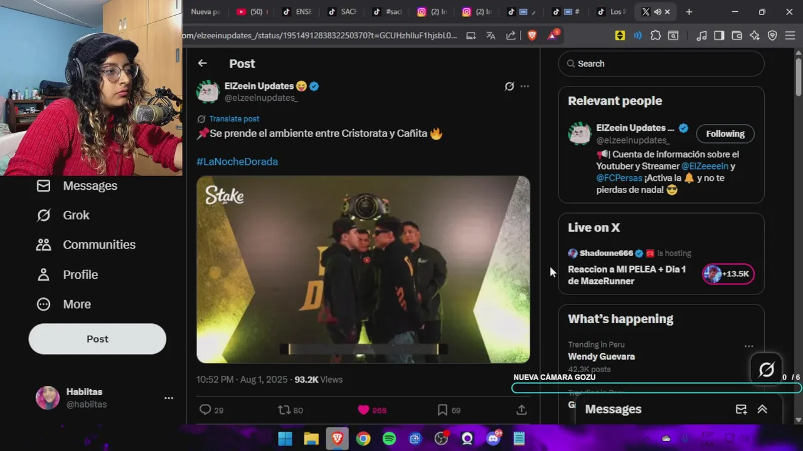Open Grok in left sidebar

[x=63, y=215]
